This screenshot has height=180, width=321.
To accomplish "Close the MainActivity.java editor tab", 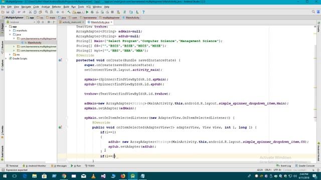I will 111,22.
